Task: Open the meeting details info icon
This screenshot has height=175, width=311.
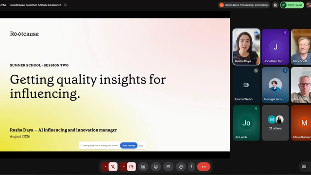Action: 65,5
